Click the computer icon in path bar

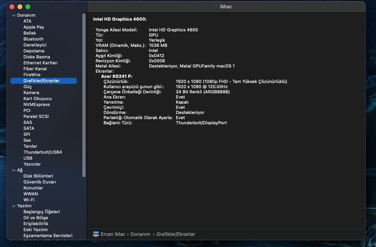coord(95,234)
